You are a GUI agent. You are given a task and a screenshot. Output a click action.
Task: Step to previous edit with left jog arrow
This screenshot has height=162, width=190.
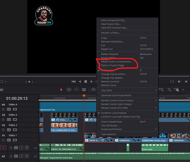(x=26, y=82)
